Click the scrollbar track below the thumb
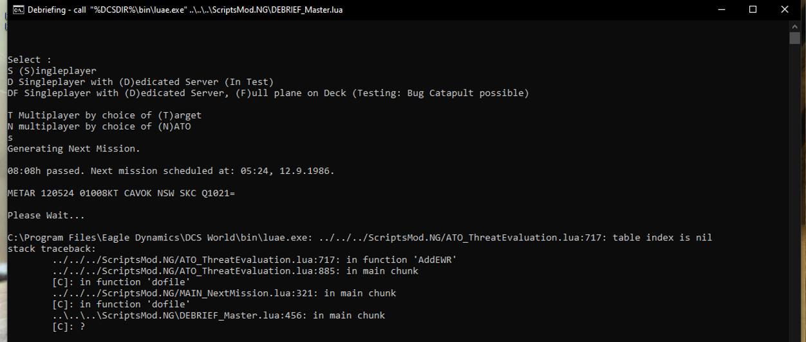This screenshot has height=342, width=806. click(x=794, y=193)
